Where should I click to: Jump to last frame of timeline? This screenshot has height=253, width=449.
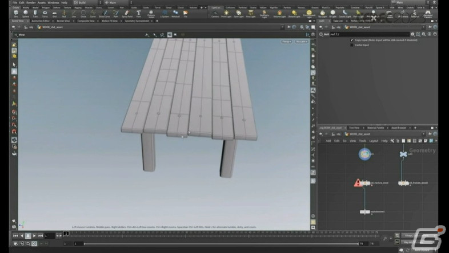click(41, 235)
